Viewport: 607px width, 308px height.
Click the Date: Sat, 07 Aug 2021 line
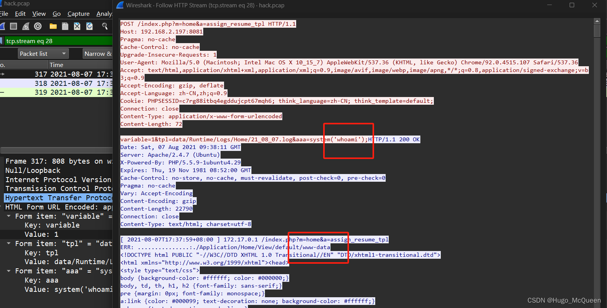pos(180,147)
